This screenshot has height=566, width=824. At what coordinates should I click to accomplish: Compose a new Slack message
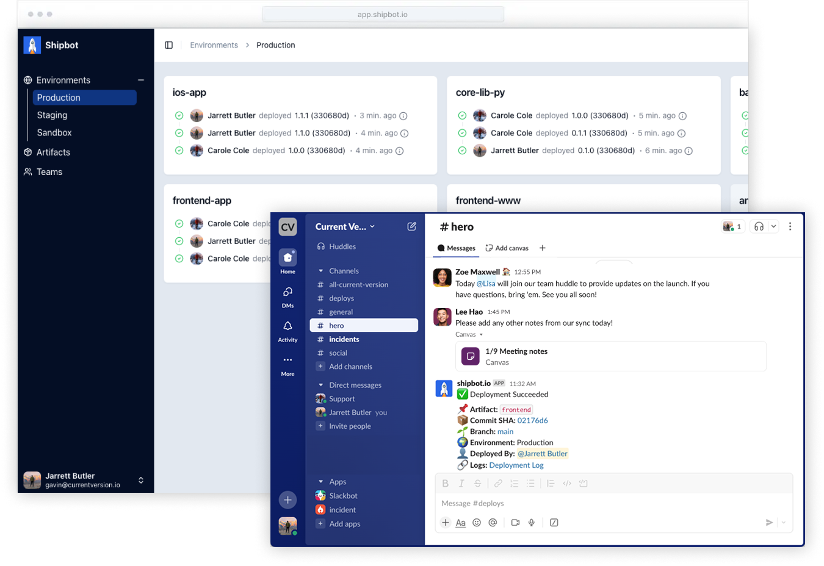(x=412, y=226)
